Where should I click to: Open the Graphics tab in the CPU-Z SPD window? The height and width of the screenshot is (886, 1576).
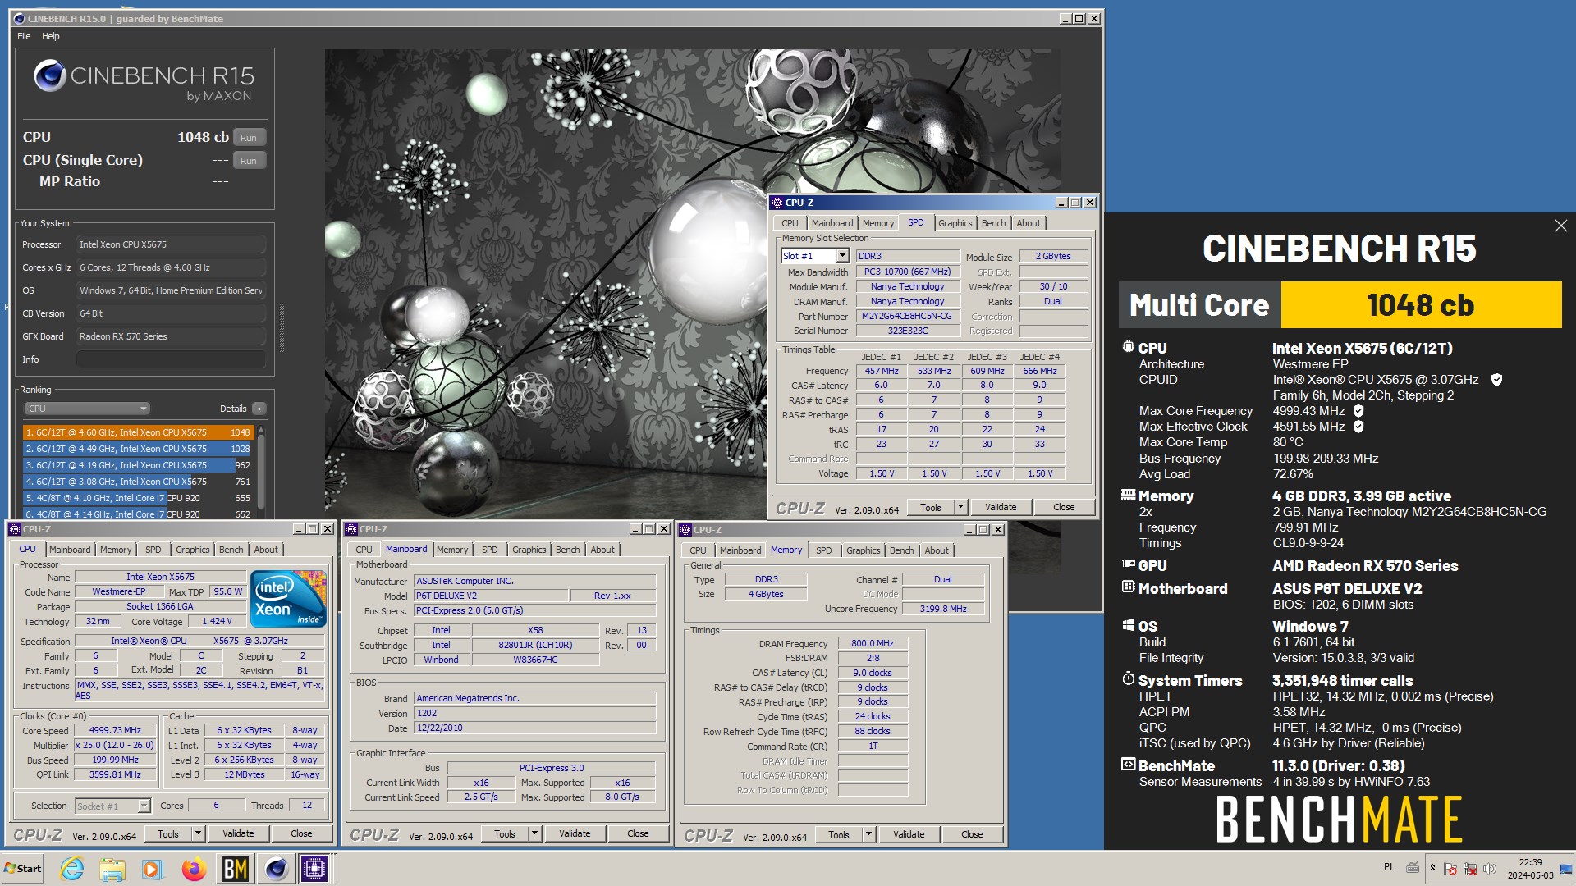click(955, 223)
